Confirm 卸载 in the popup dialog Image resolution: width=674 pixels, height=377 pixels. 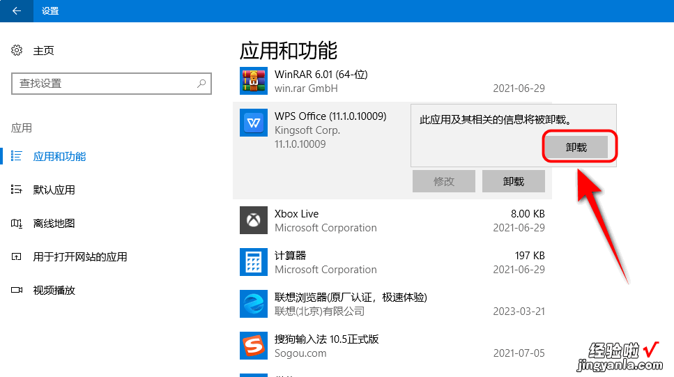point(576,148)
